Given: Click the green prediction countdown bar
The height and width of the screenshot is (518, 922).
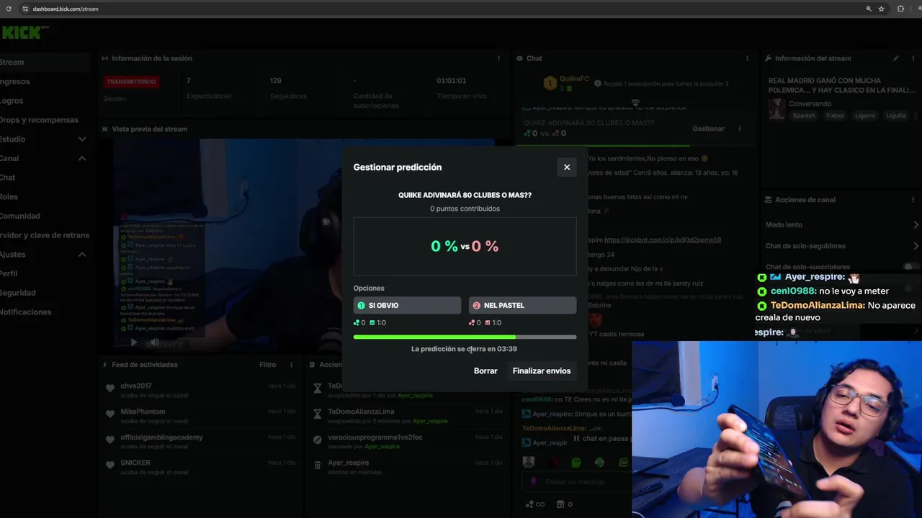Looking at the screenshot, I should (x=465, y=337).
